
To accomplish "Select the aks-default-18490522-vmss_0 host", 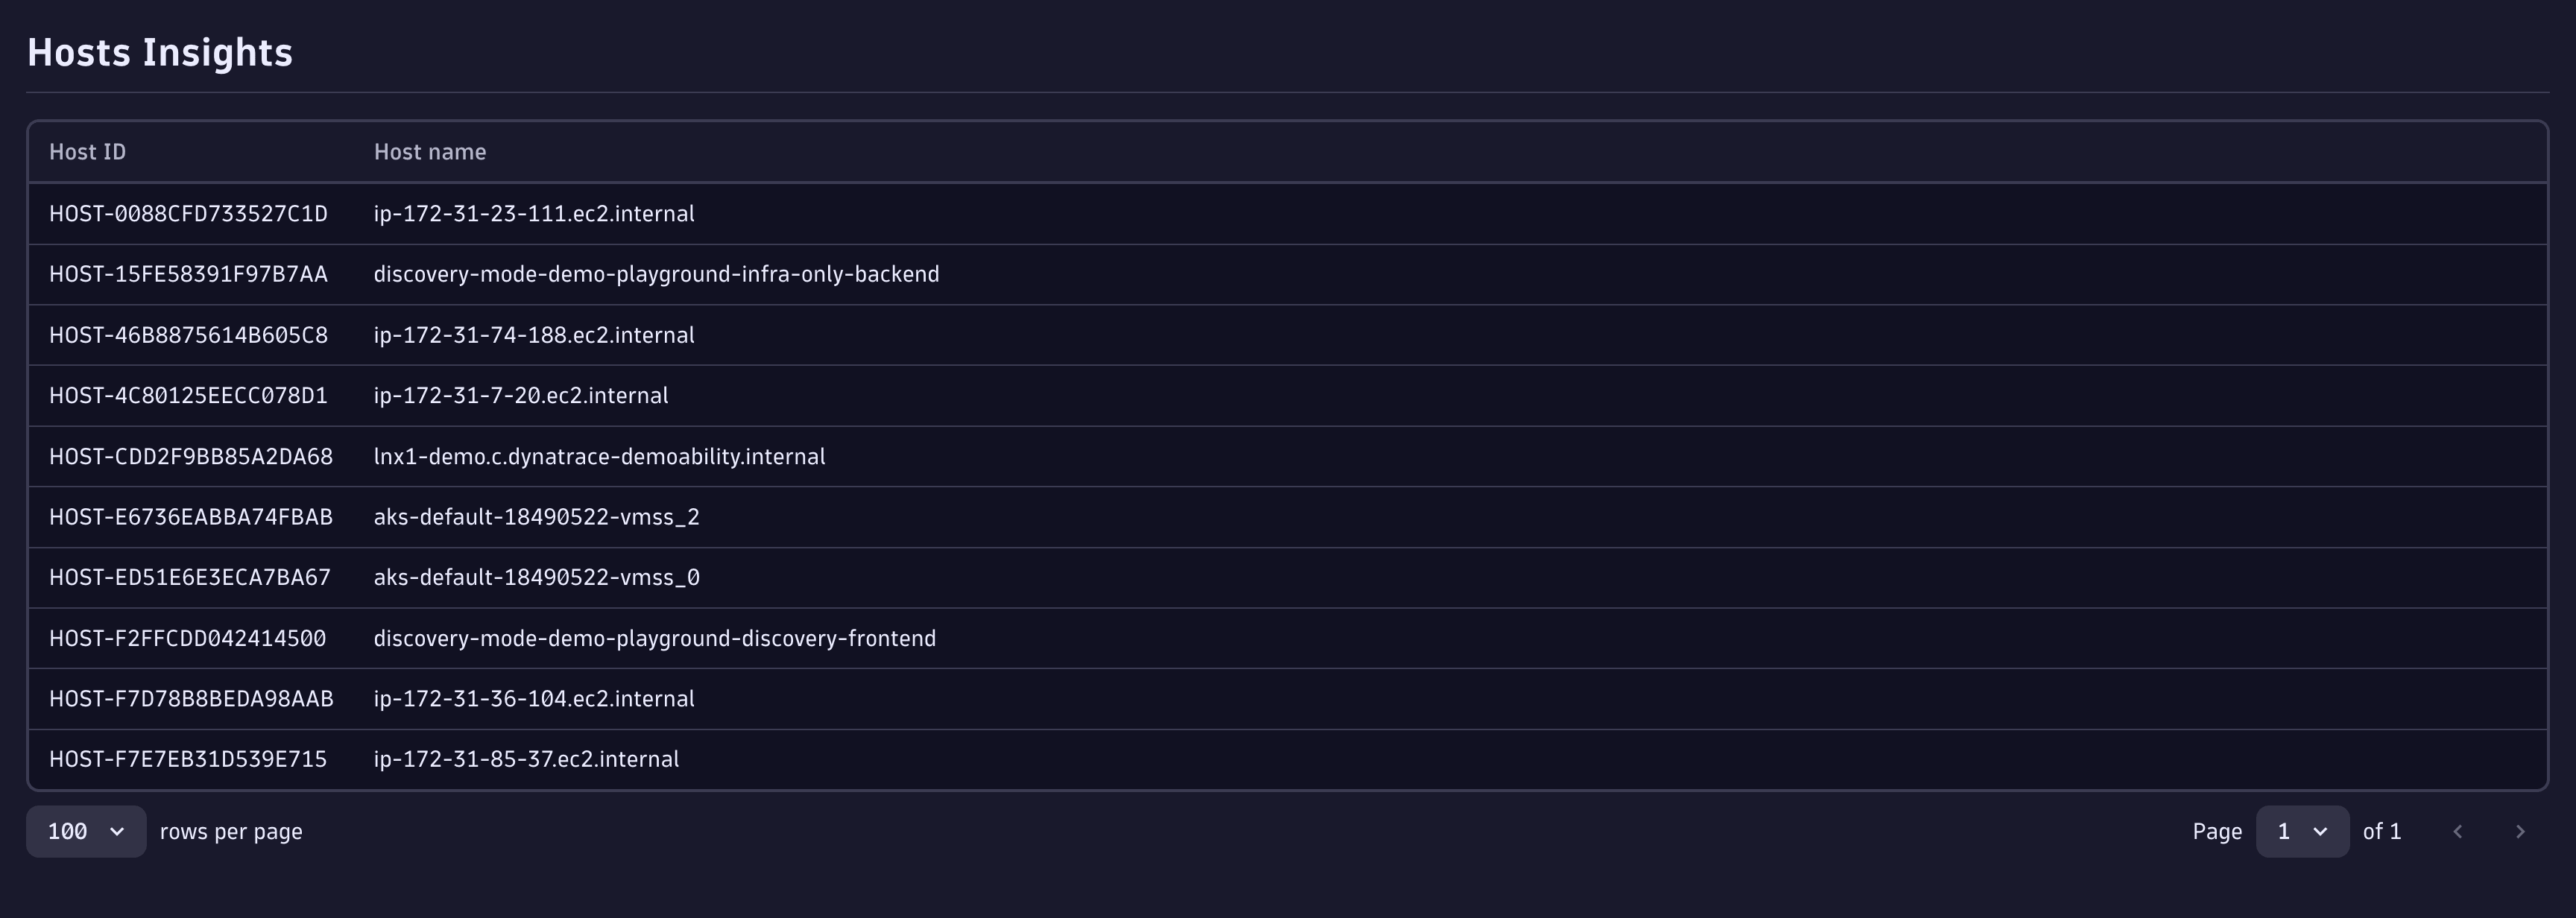I will pyautogui.click(x=1287, y=578).
